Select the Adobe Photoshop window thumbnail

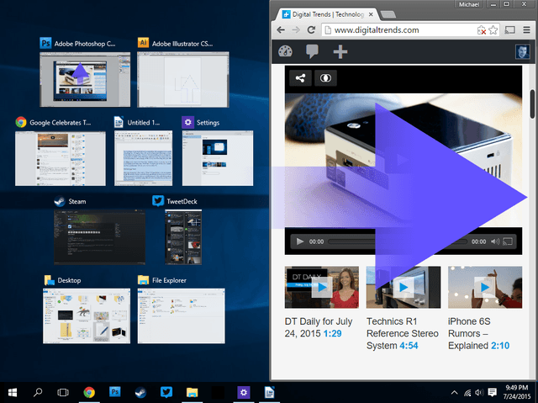tap(85, 79)
